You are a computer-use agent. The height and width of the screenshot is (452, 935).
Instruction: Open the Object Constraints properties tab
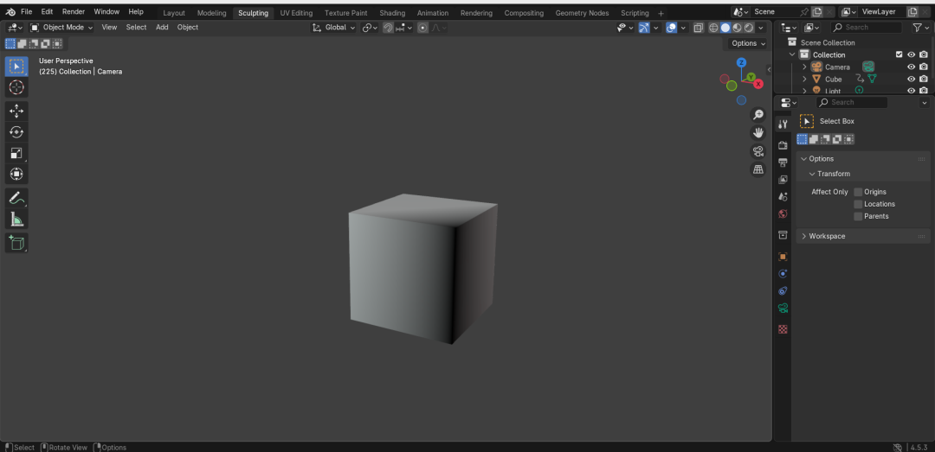[x=783, y=290]
